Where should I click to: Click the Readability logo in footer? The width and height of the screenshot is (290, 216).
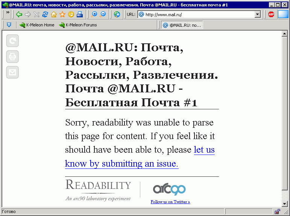point(98,190)
